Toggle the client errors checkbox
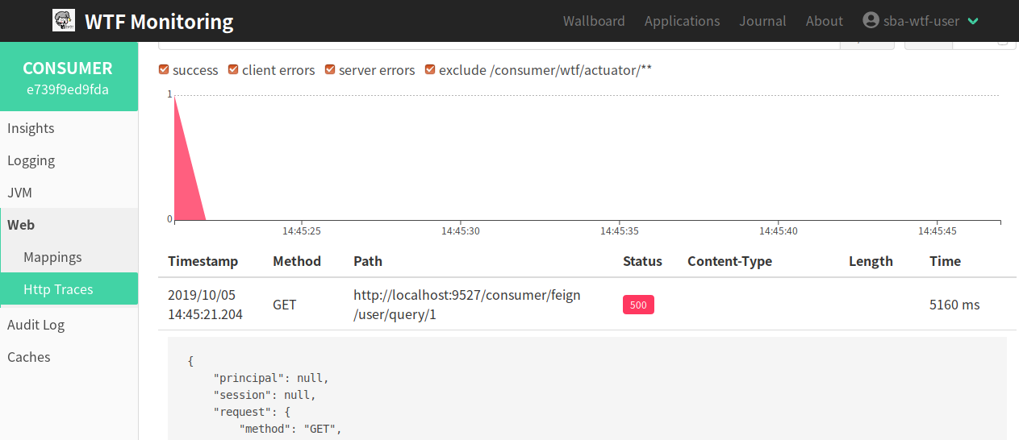The height and width of the screenshot is (440, 1019). pos(233,70)
